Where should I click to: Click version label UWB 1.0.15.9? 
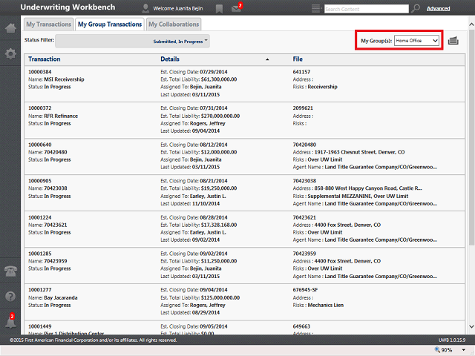click(452, 340)
